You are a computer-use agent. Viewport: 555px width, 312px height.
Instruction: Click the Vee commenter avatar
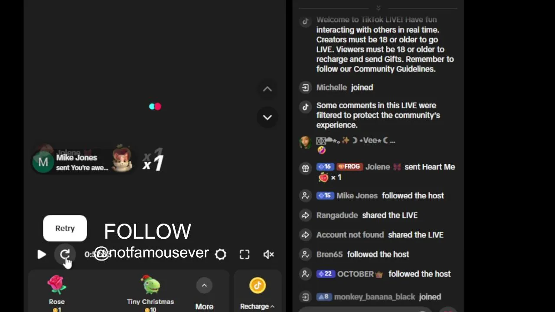coord(306,142)
